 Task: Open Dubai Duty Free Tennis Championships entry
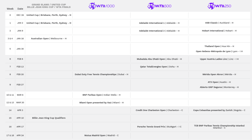tap(102, 74)
